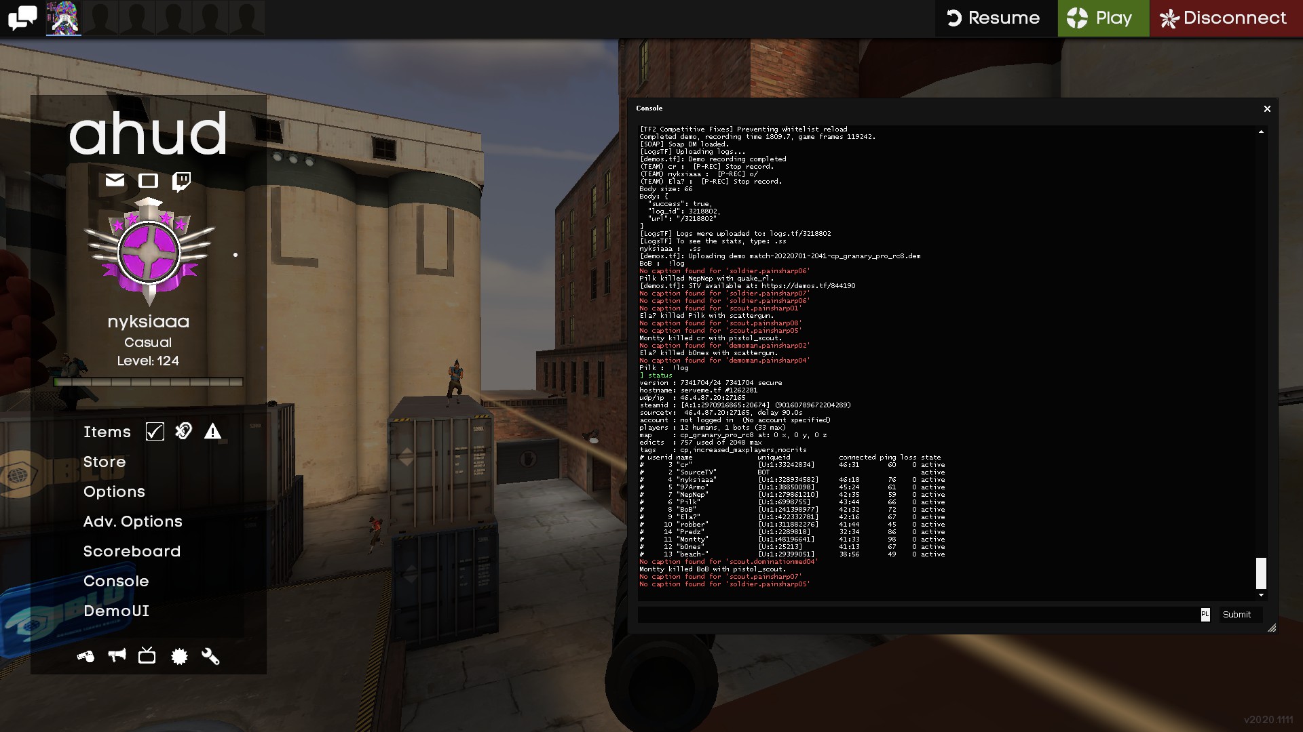The image size is (1303, 732).
Task: Launch DemoUI from menu
Action: tap(116, 611)
